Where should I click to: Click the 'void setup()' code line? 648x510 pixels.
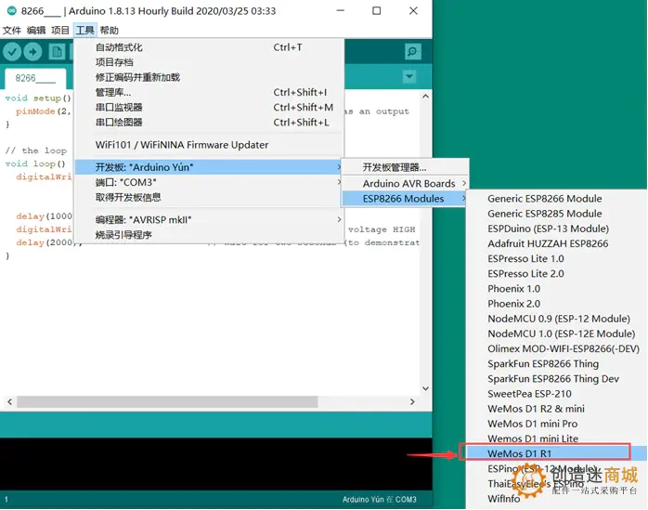point(38,98)
